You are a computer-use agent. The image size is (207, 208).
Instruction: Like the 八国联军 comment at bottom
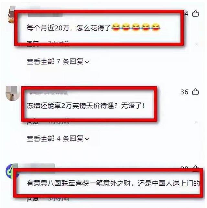point(196,167)
